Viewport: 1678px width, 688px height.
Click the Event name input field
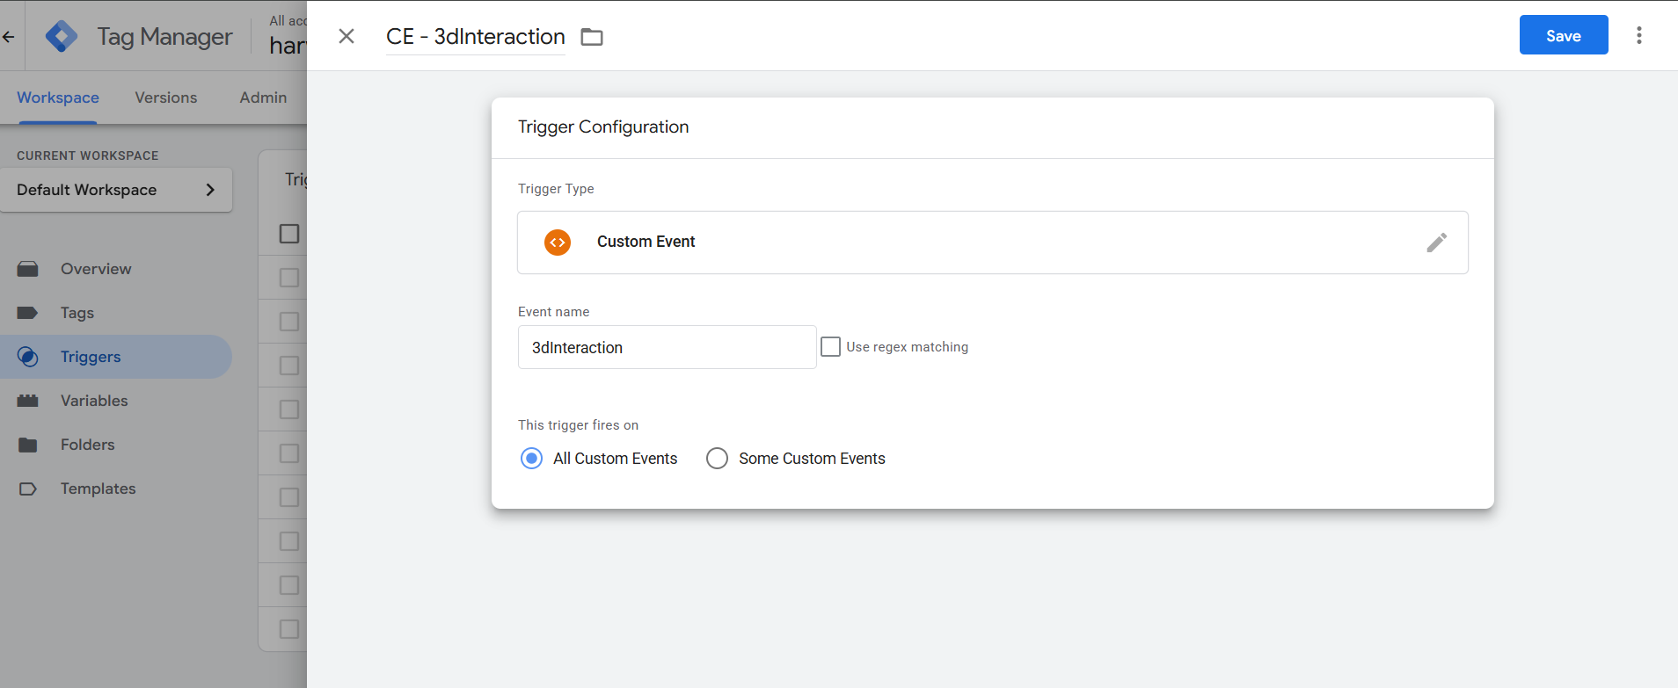[x=667, y=348]
